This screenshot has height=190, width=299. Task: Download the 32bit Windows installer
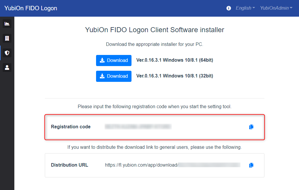[114, 76]
